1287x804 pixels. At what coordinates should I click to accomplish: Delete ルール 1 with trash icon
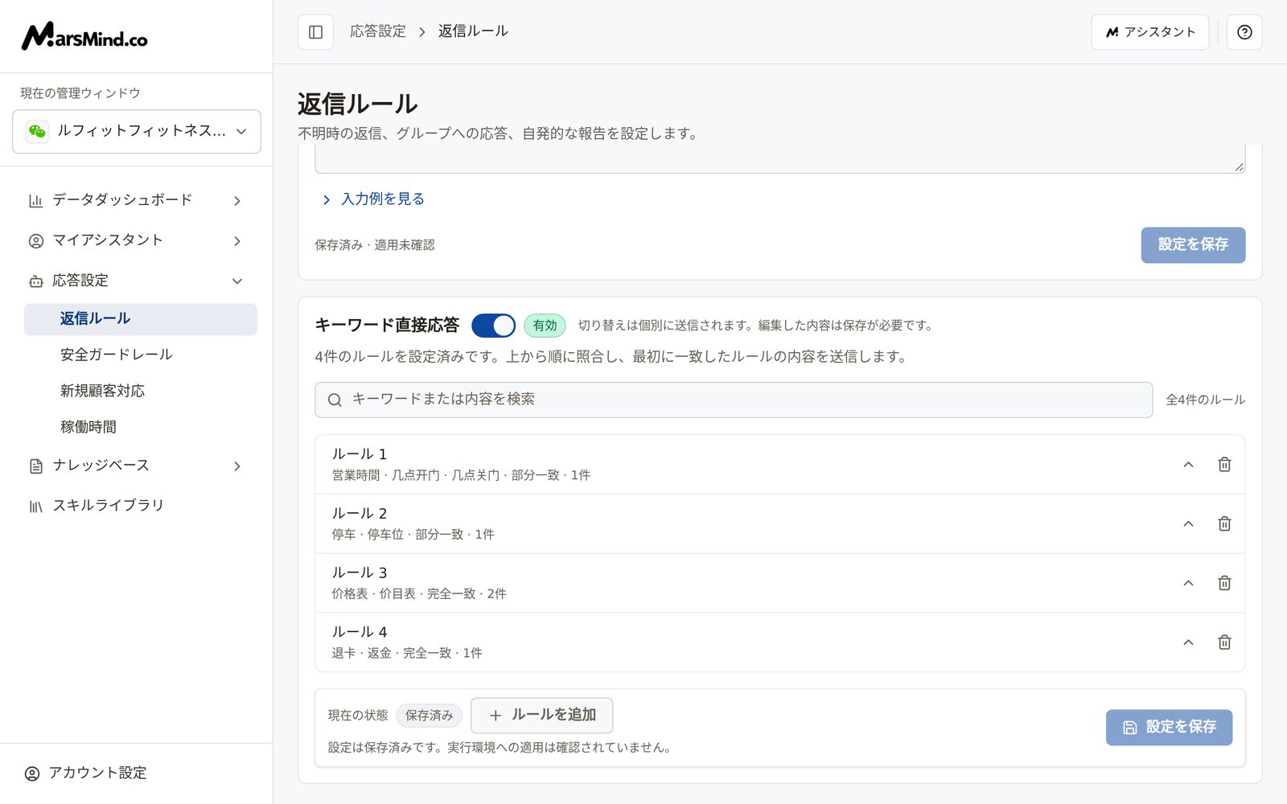click(x=1224, y=464)
